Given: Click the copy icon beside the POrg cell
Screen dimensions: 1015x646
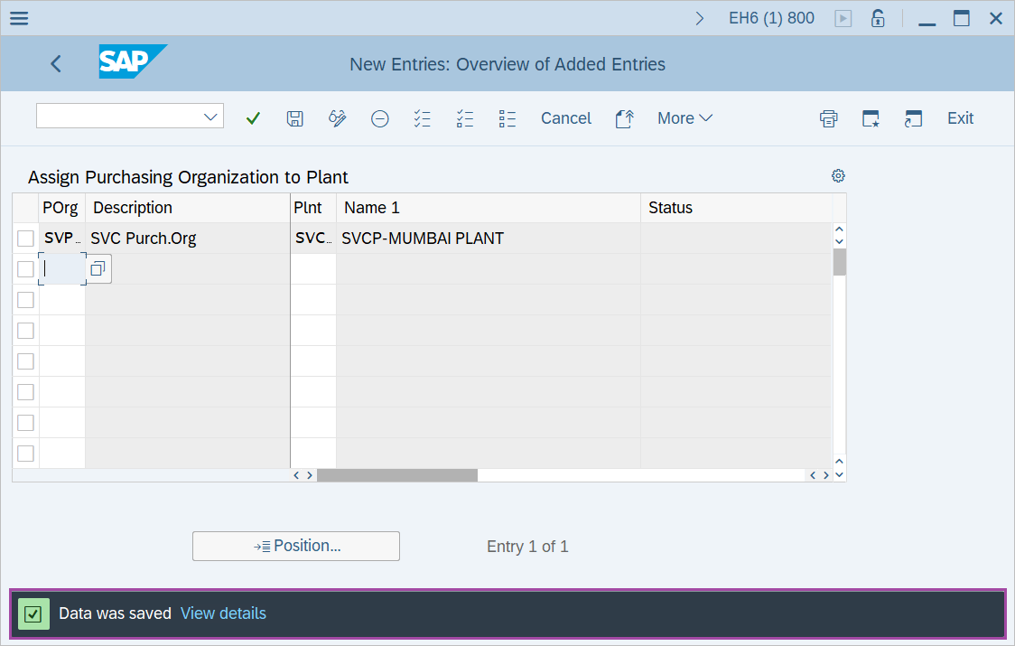Looking at the screenshot, I should [98, 268].
